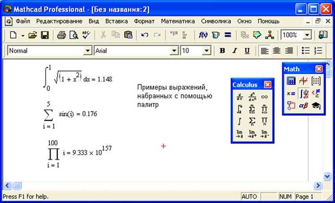
Task: Open Resource Center books icon
Action: [323, 35]
